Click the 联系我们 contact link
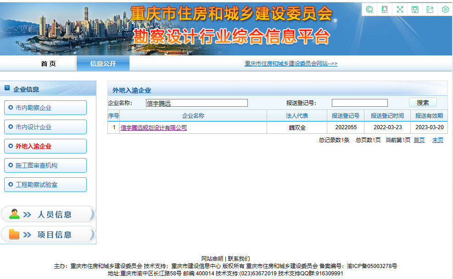This screenshot has width=453, height=279. [239, 258]
